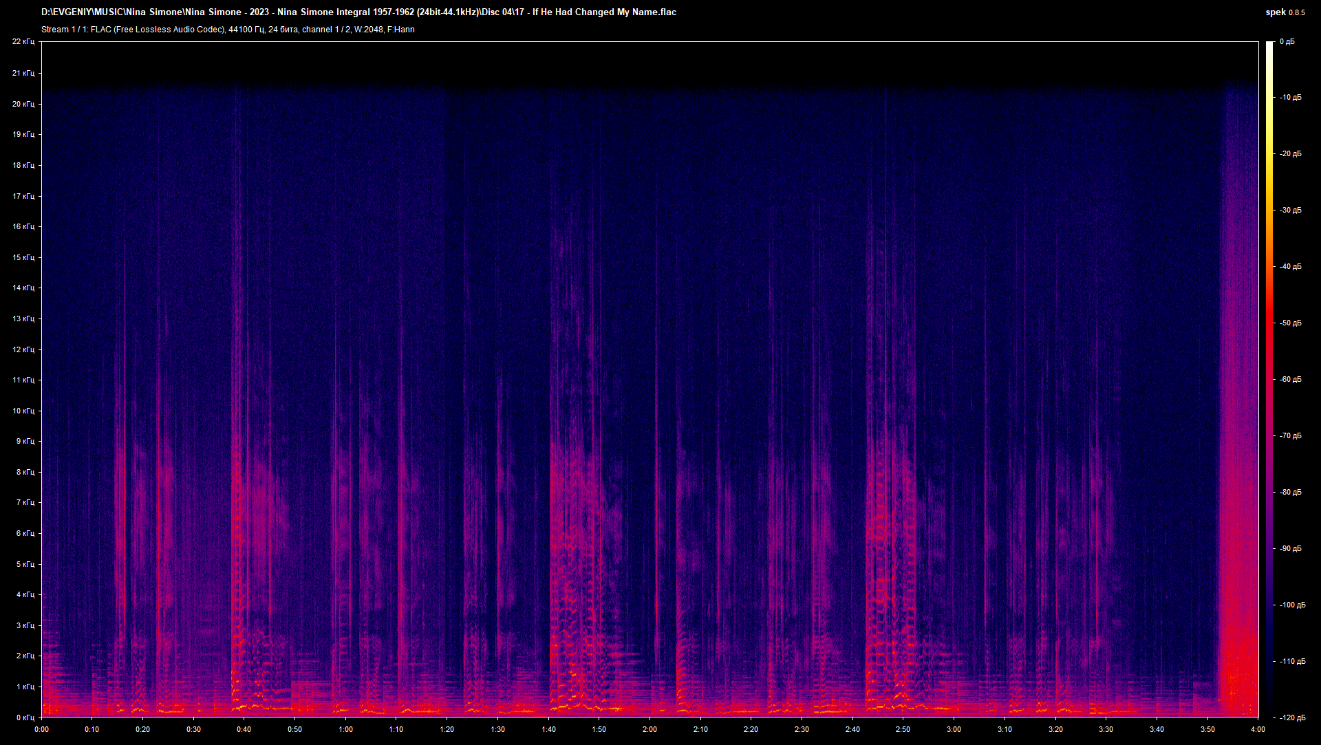Image resolution: width=1321 pixels, height=745 pixels.
Task: Select the 2:30 time axis marker
Action: 802,729
